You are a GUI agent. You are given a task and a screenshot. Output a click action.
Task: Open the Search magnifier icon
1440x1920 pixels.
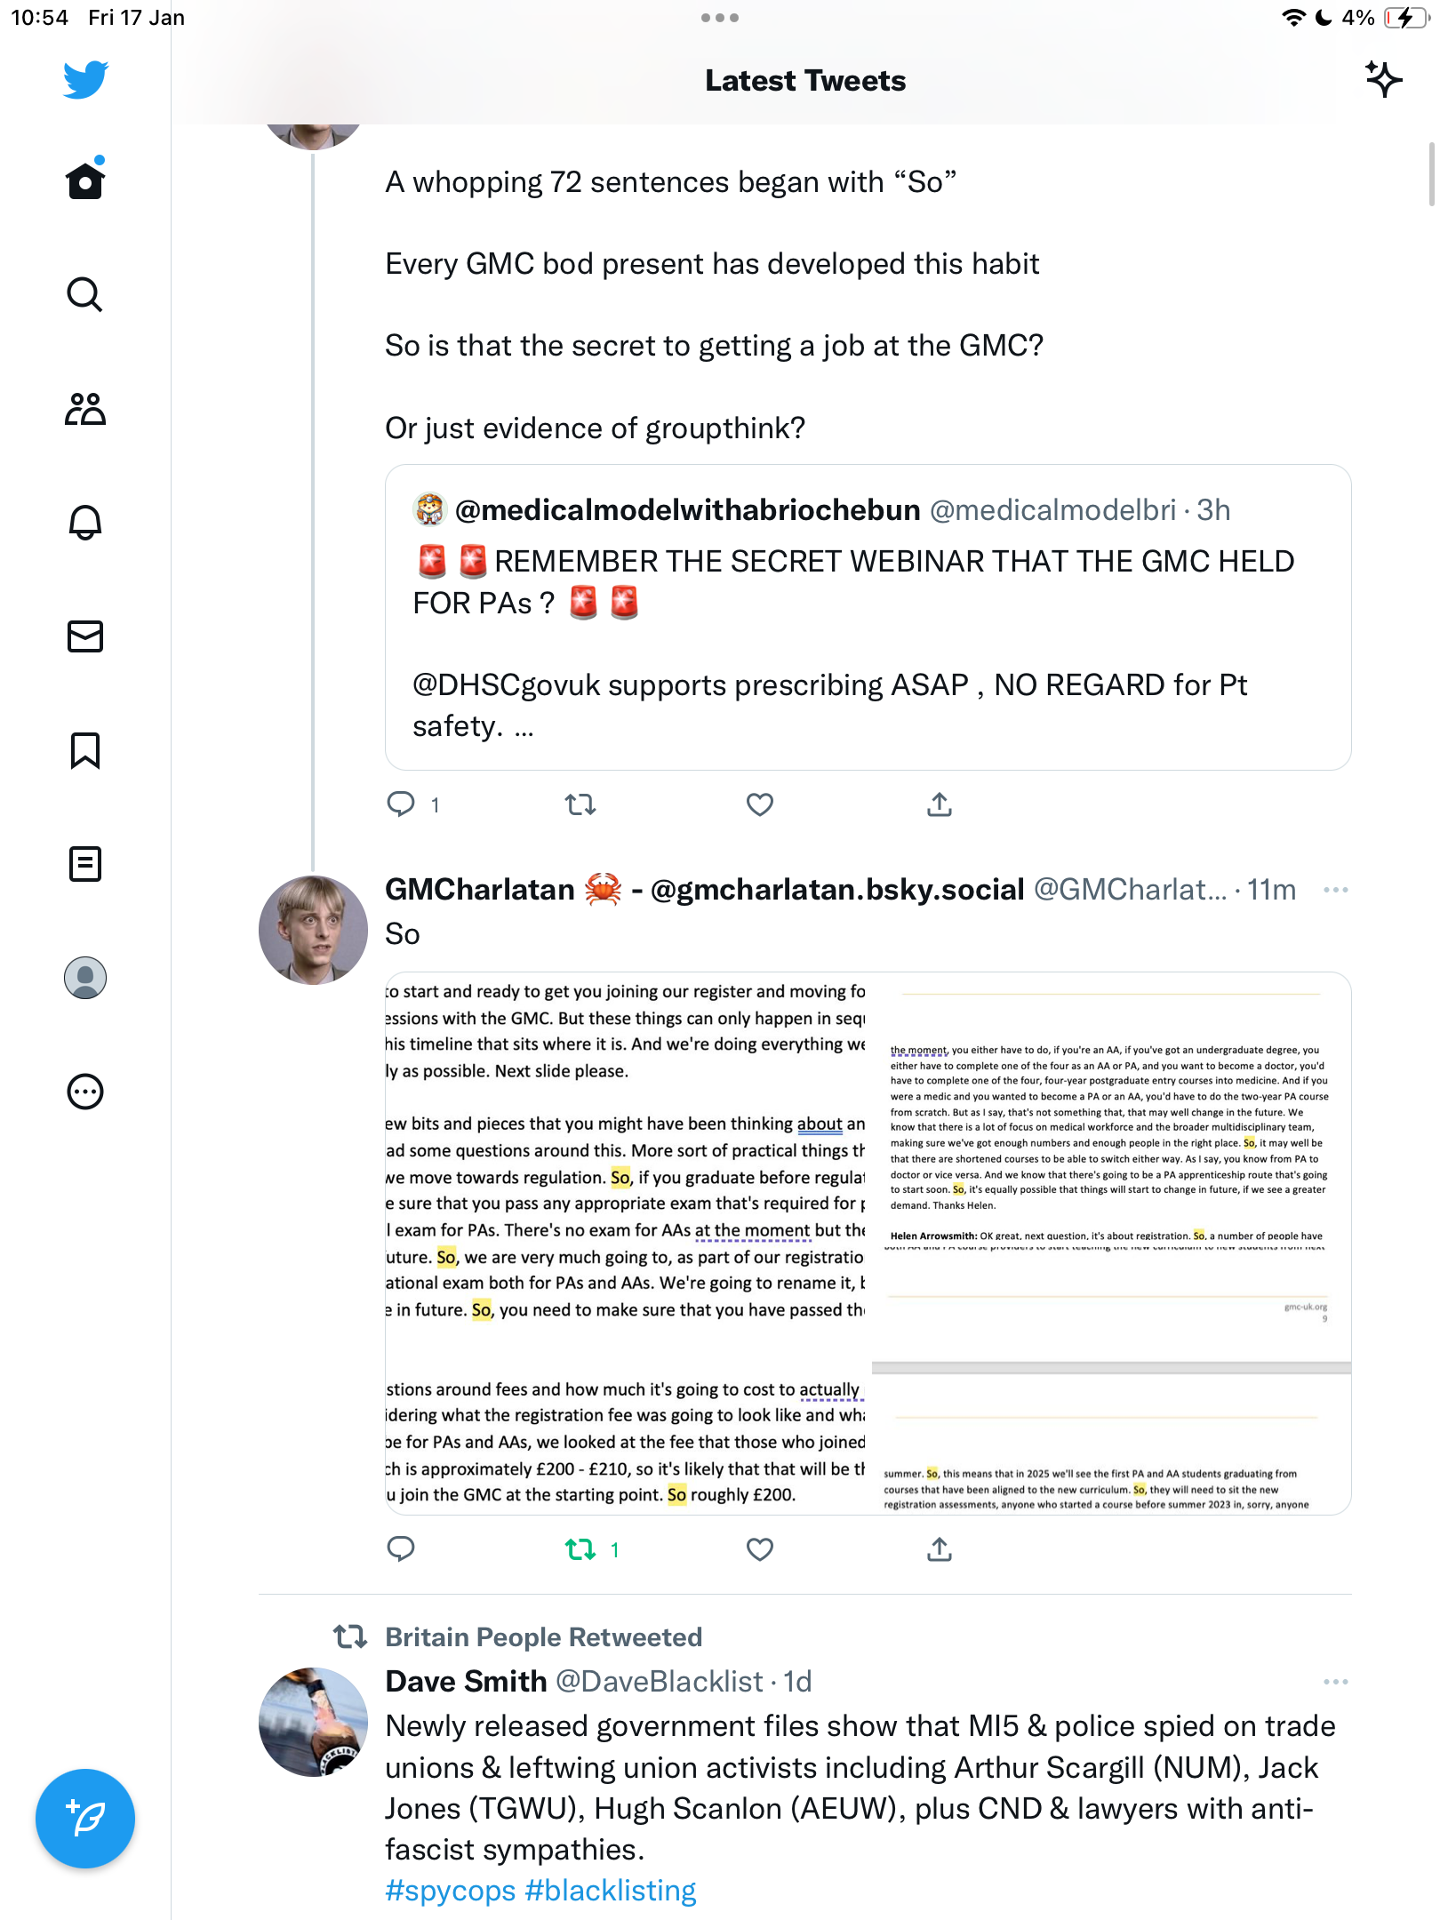pyautogui.click(x=85, y=294)
